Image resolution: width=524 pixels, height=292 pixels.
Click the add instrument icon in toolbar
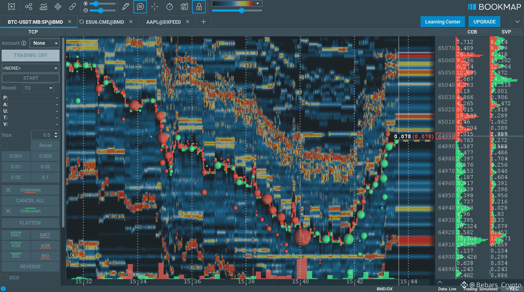(x=11, y=7)
